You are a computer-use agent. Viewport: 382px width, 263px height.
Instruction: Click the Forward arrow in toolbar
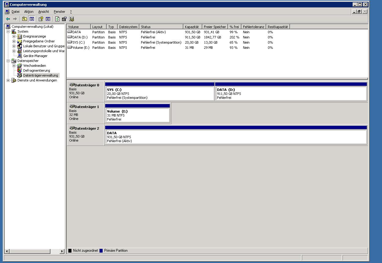15,19
